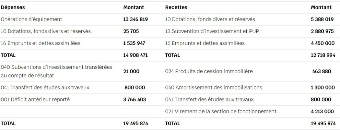Click 024 Produits de cession immobilière
The height and width of the screenshot is (130, 340).
tap(209, 71)
